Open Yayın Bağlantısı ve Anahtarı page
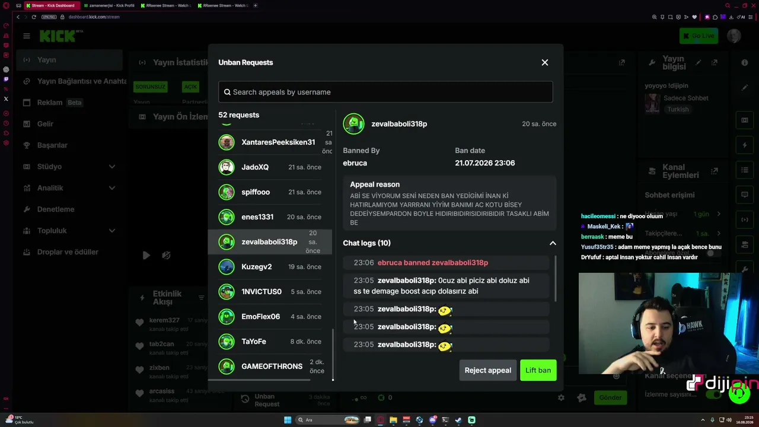 pos(69,81)
